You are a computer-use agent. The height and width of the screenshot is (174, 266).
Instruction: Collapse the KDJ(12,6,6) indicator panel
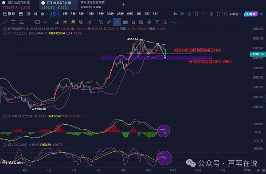coord(4,145)
